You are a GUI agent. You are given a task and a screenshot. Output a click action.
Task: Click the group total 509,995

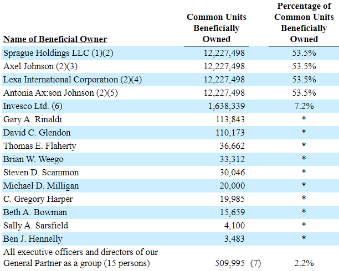(230, 263)
